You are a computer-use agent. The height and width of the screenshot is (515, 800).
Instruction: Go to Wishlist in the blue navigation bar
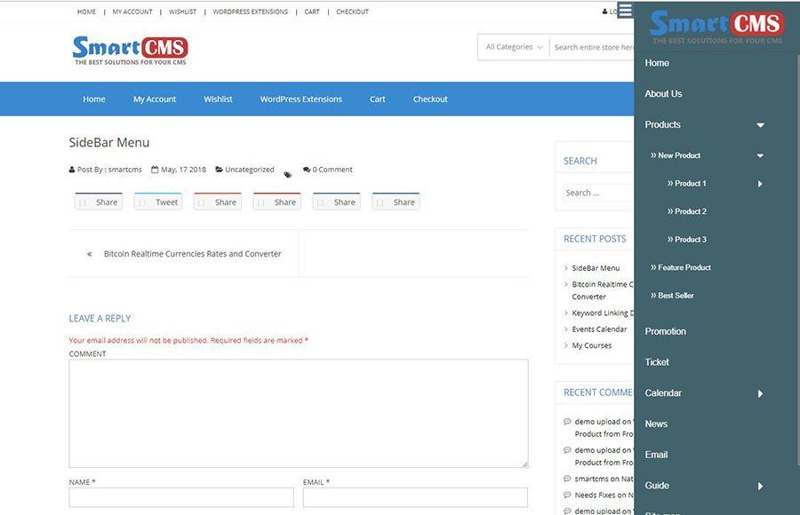pyautogui.click(x=218, y=99)
